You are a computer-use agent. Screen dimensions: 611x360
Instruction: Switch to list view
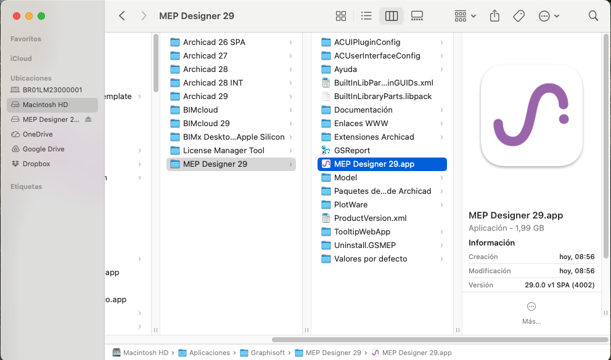(x=366, y=16)
